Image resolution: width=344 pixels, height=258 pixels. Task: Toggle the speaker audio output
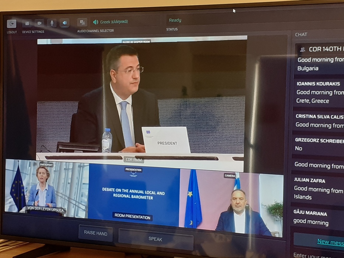(65, 23)
